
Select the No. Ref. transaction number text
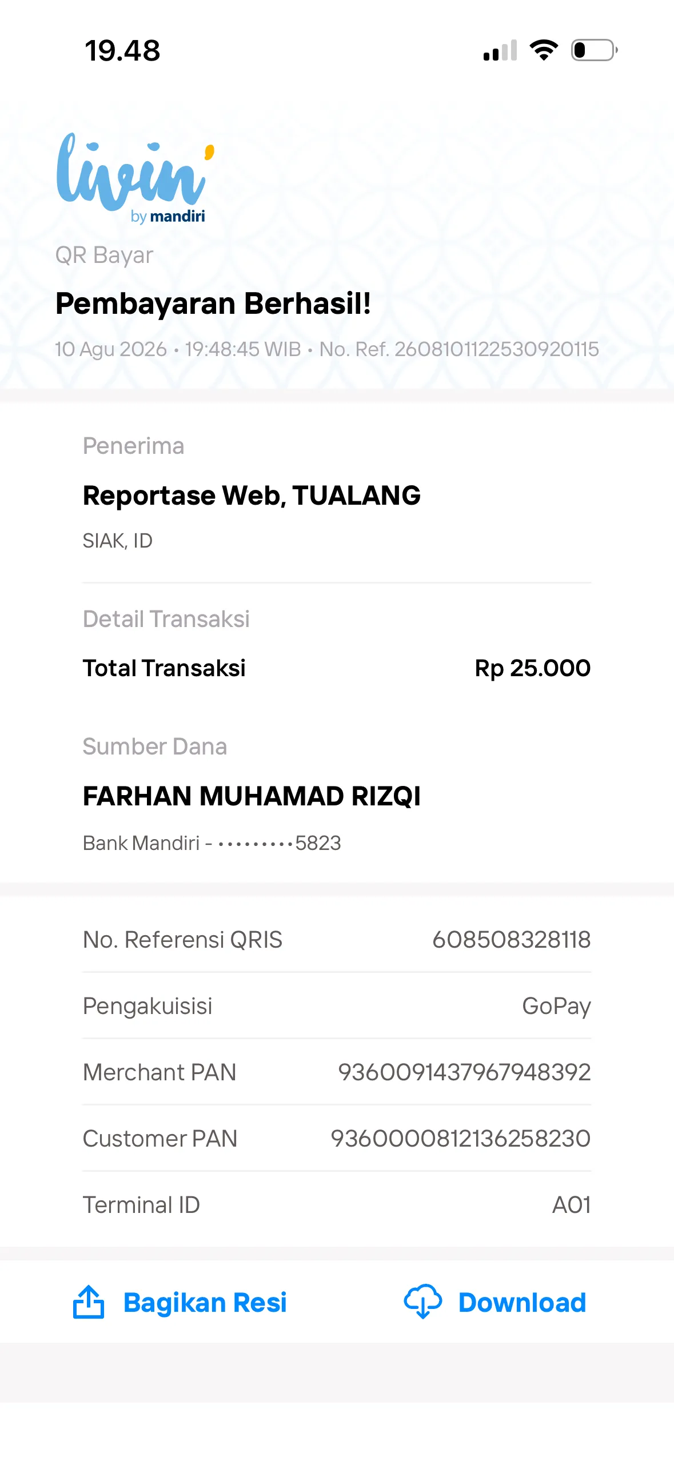coord(459,349)
